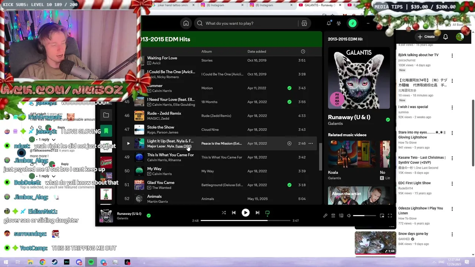Open the Windows Start menu

[6, 262]
